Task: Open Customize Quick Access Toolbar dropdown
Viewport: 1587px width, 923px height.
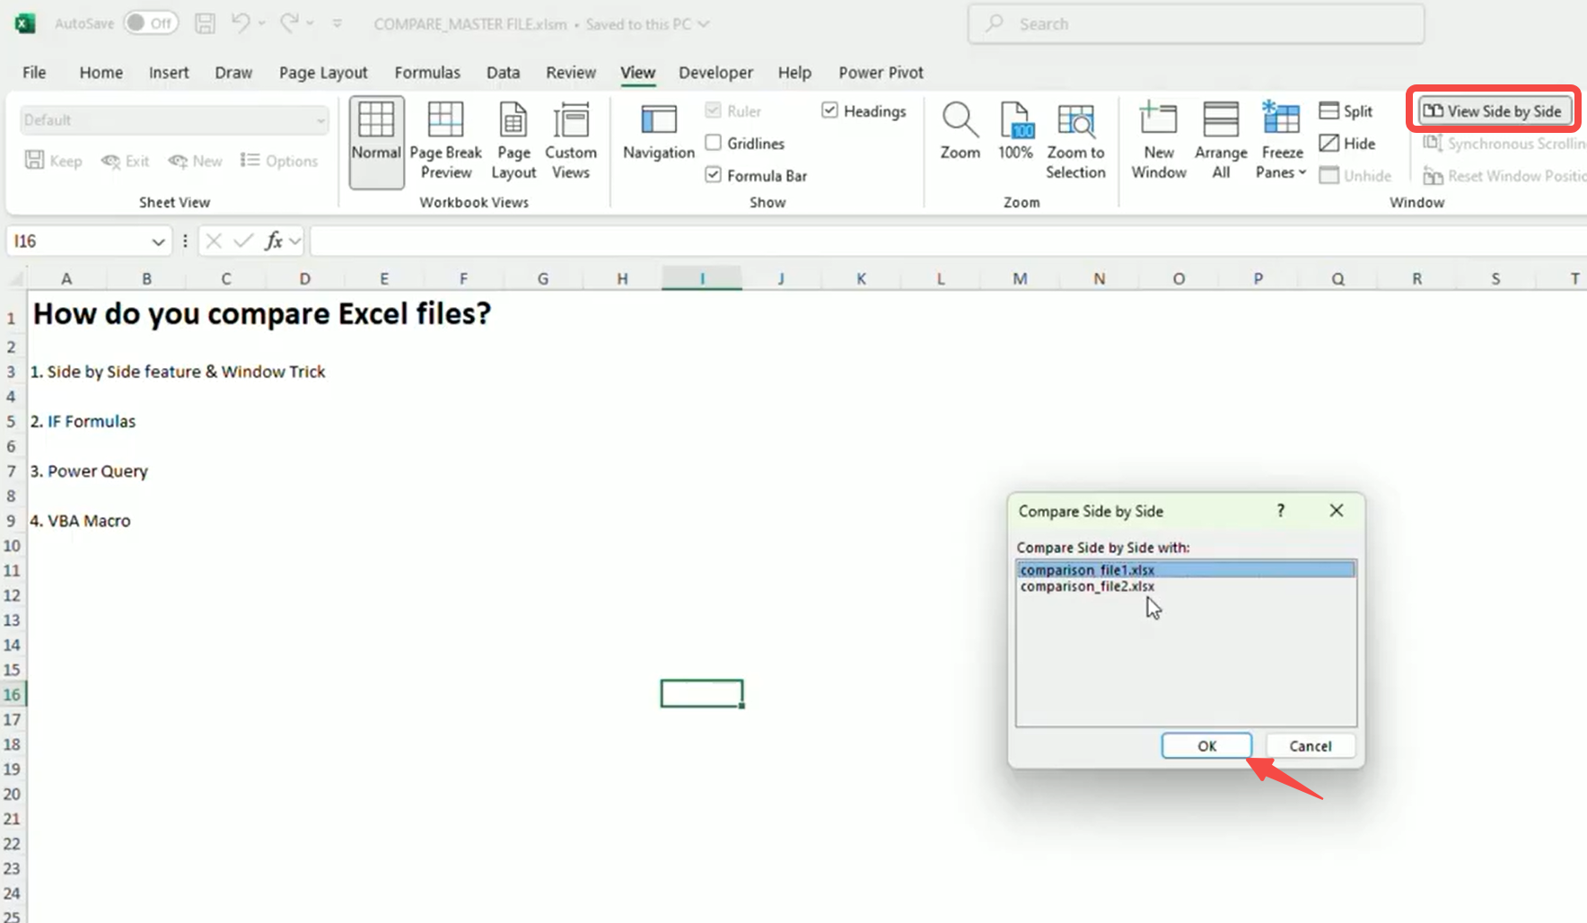Action: 338,23
